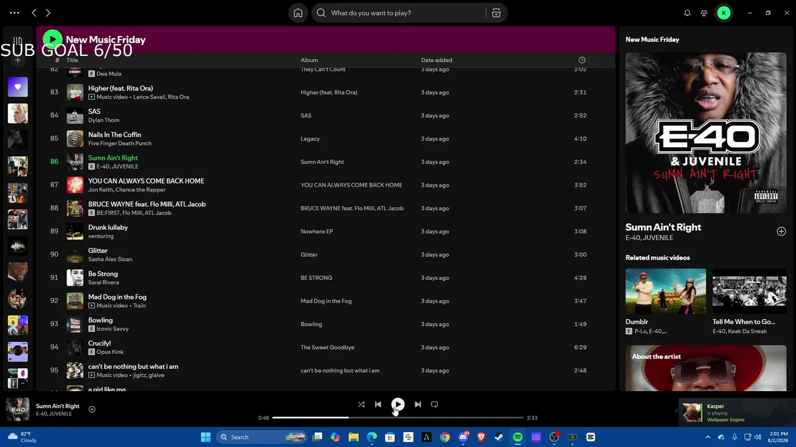
Task: Navigate forward with the right arrow
Action: [x=48, y=13]
